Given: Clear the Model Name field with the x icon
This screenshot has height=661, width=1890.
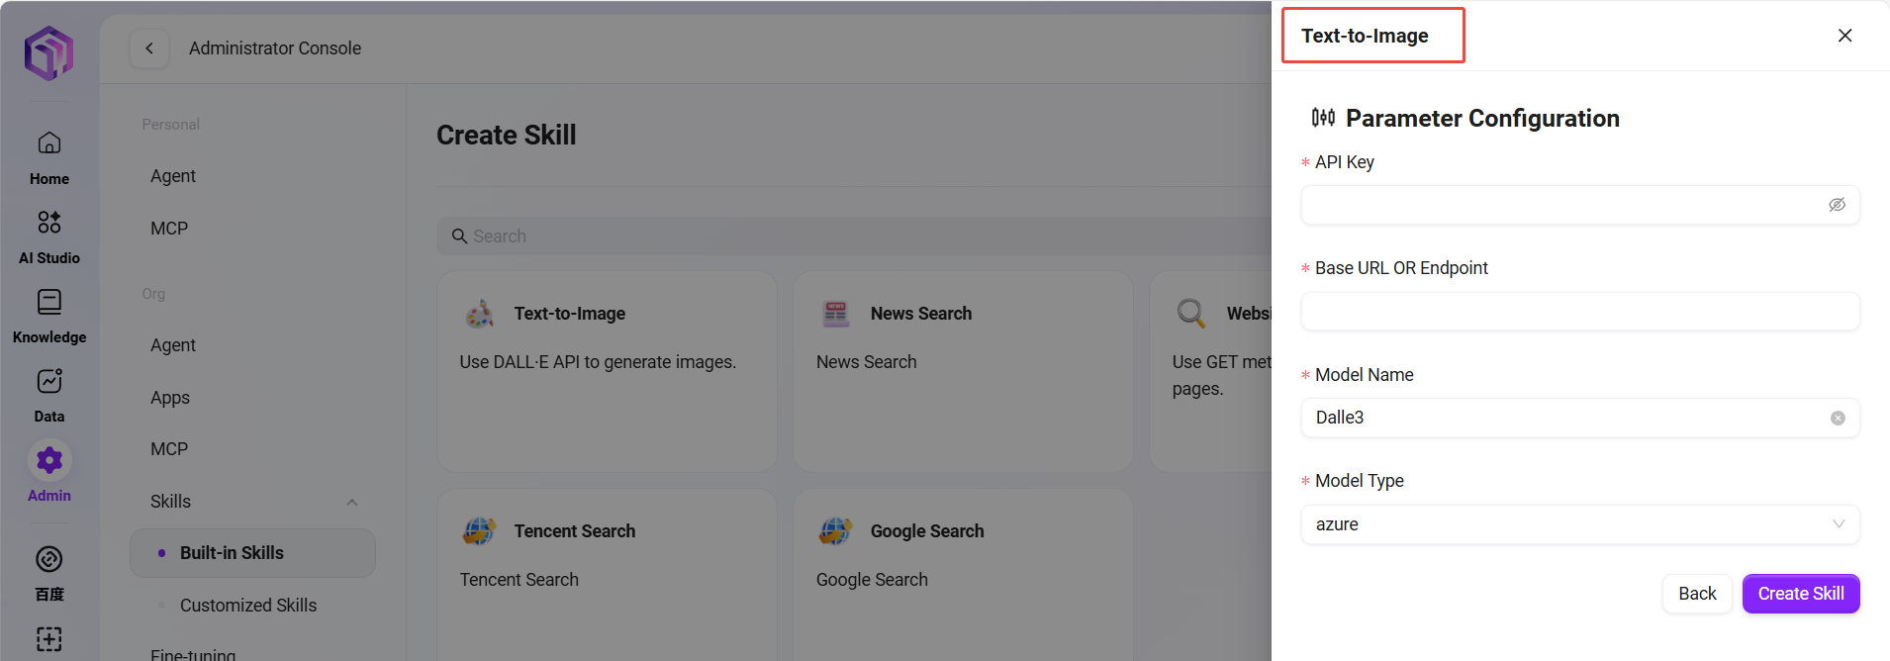Looking at the screenshot, I should point(1838,419).
